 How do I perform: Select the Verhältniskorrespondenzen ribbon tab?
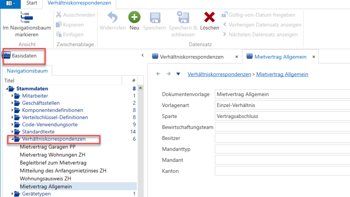[x=79, y=3]
